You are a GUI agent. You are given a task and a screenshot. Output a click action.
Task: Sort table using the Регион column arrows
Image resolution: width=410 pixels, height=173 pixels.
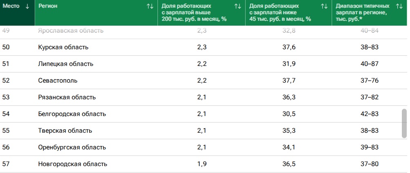click(150, 6)
